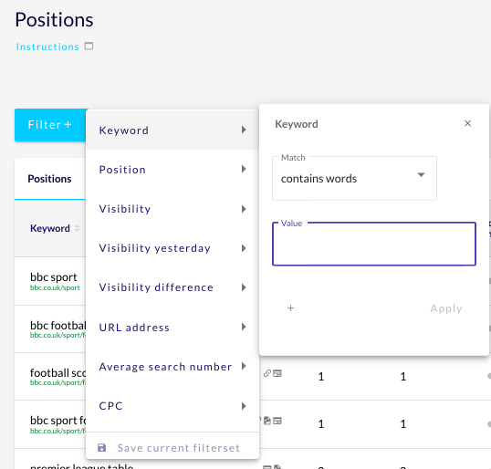491x469 pixels.
Task: Expand the CPC submenu arrow
Action: (x=244, y=406)
